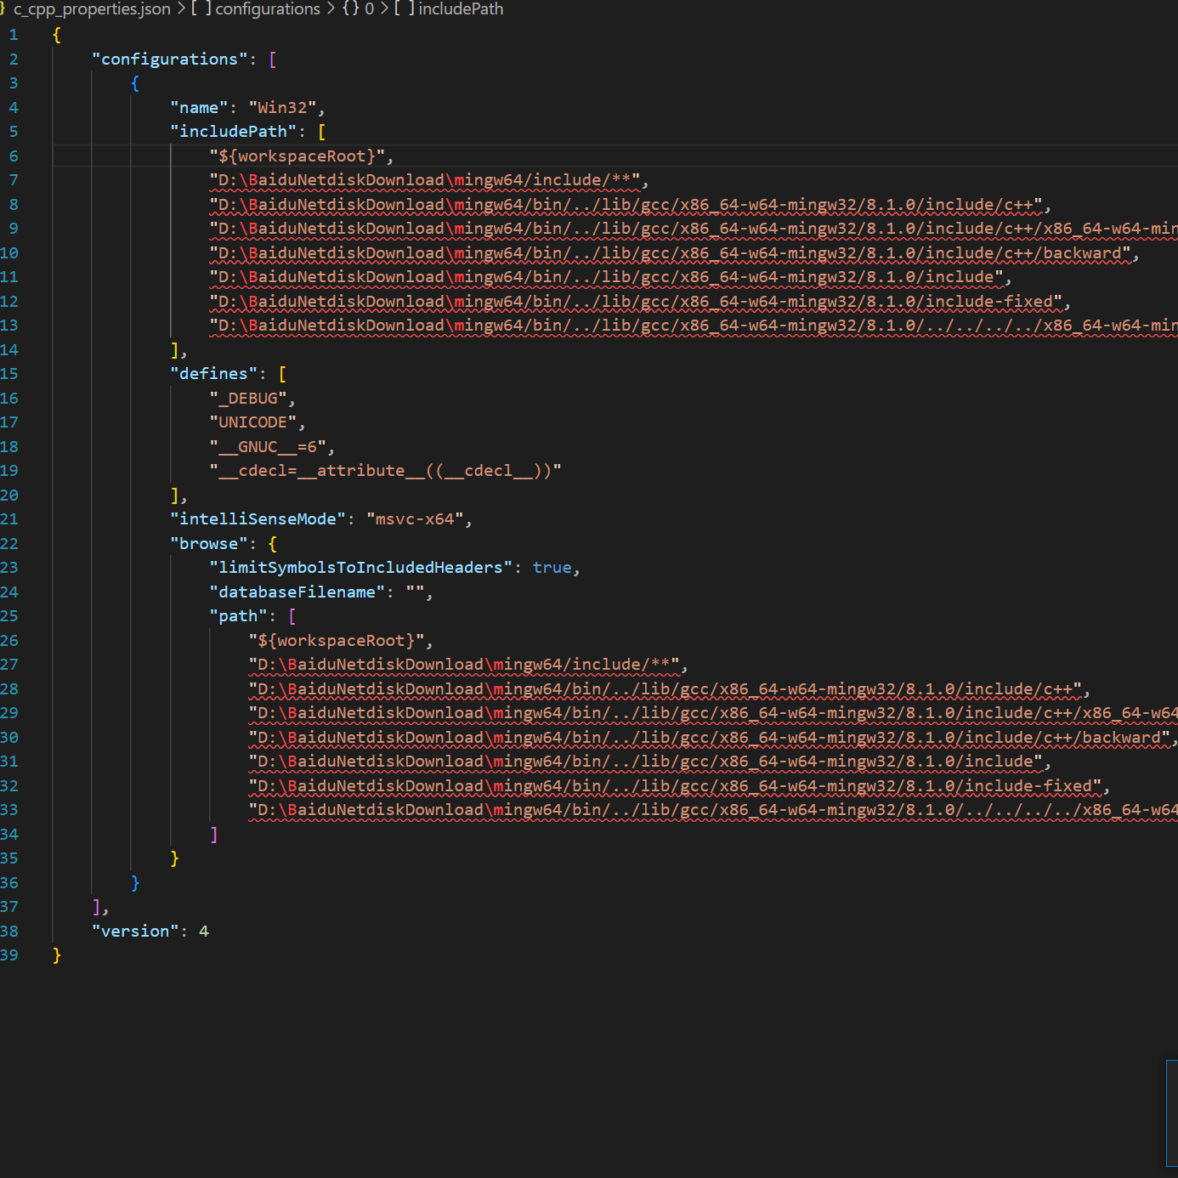Place cursor in "msvc-x64" value
1178x1178 pixels.
click(416, 519)
